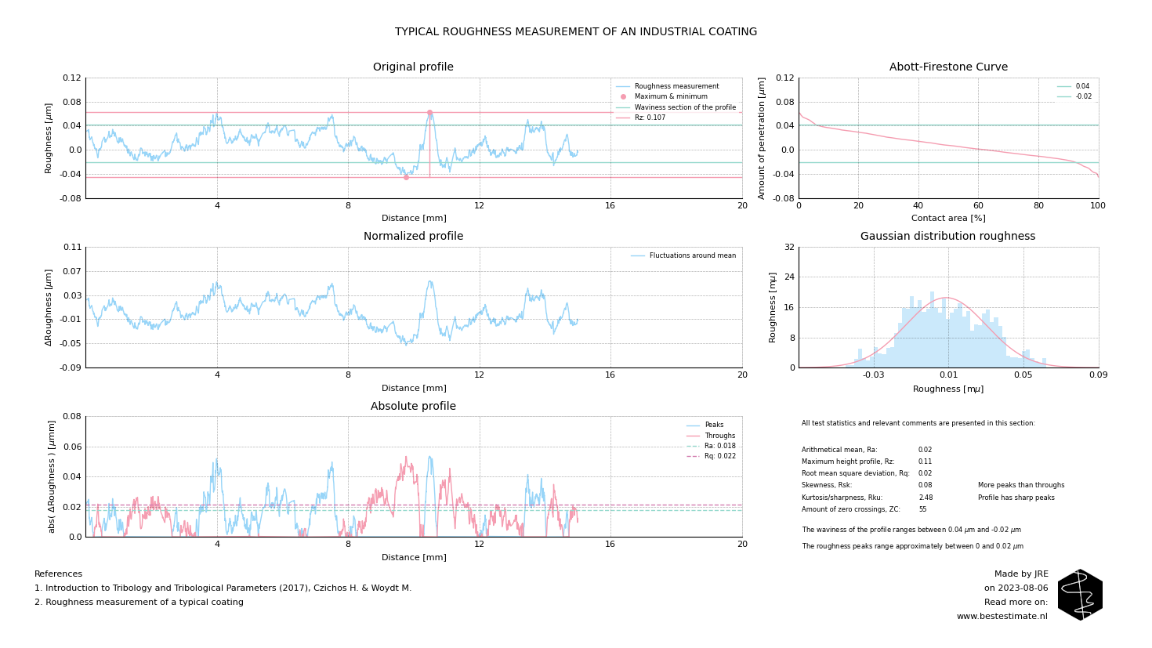Click the '0.04' legend entry in Abott-Firestone
Viewport: 1152px width, 648px height.
tap(1081, 87)
